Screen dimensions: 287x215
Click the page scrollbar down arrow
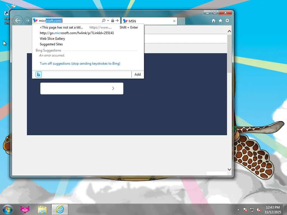click(x=229, y=169)
